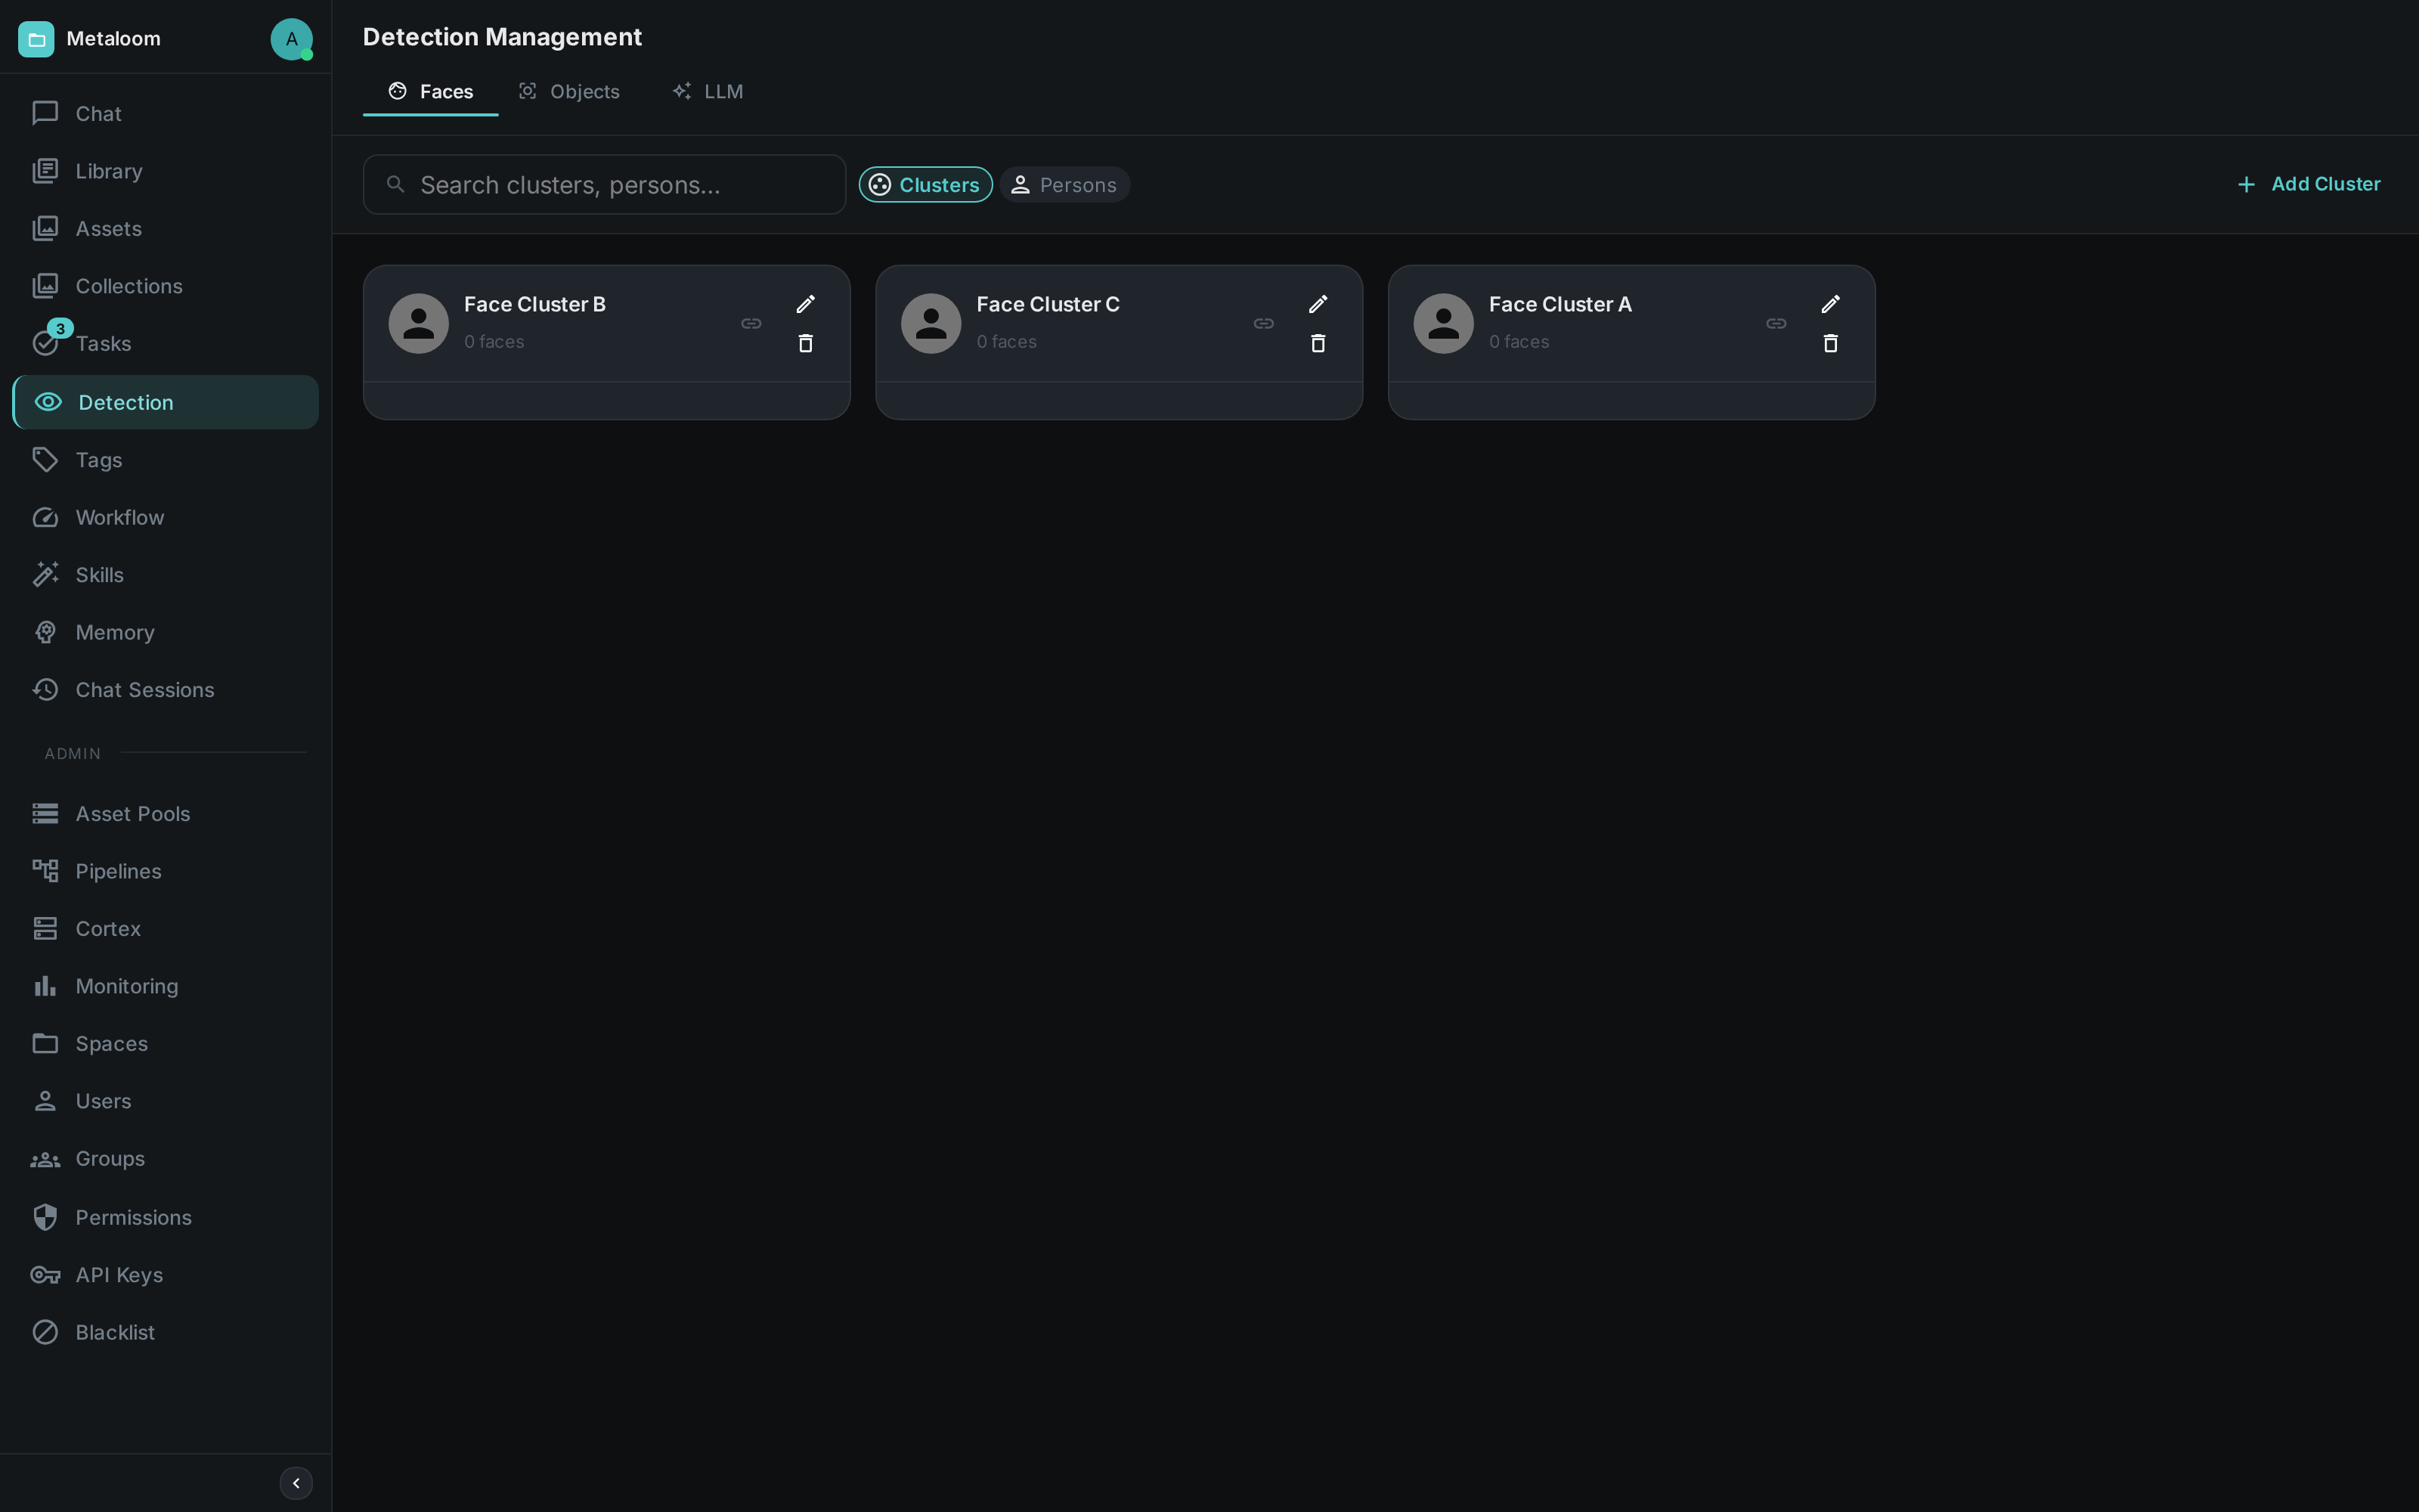Click '0 faces' under Face Cluster C
2419x1512 pixels.
click(1007, 342)
